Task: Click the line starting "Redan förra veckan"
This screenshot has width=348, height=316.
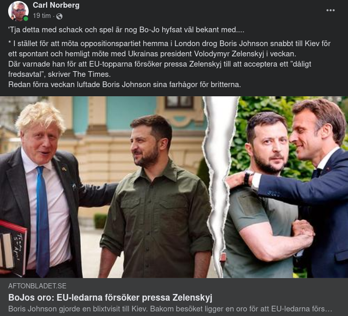Action: 124,85
